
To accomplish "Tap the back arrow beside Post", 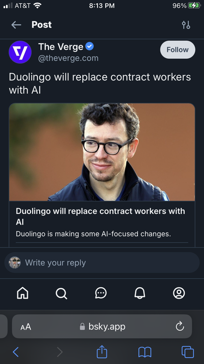I will [16, 25].
